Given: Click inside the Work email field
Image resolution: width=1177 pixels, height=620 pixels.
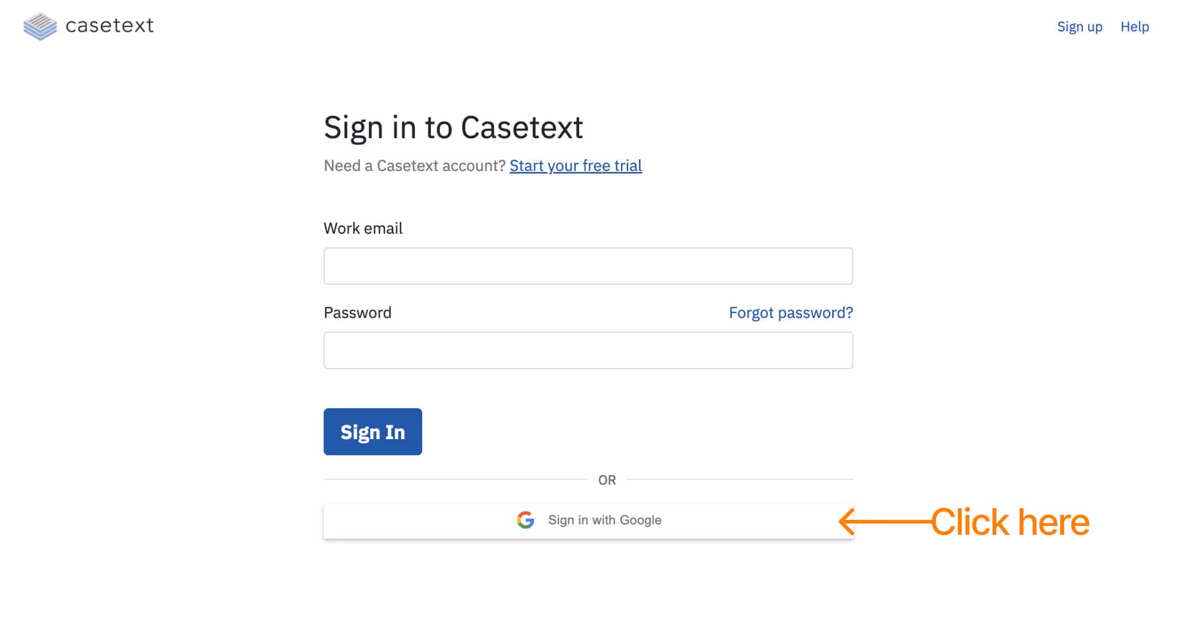Looking at the screenshot, I should click(x=588, y=266).
